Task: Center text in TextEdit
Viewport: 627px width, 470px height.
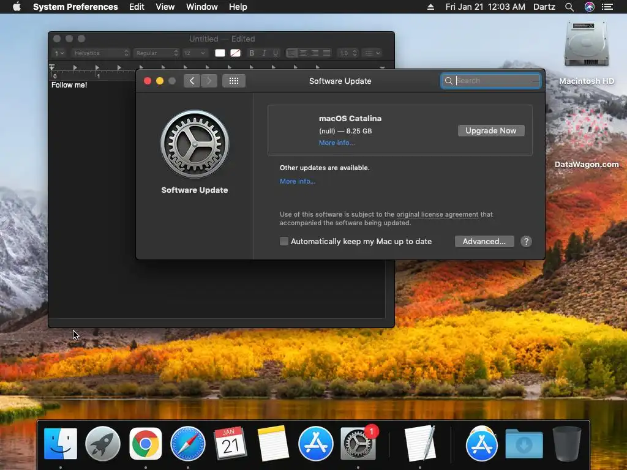Action: click(303, 53)
